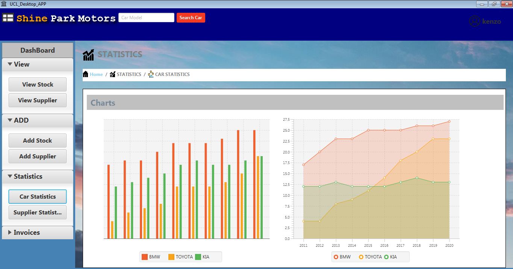513x269 pixels.
Task: Click the UCL_Desktop_APP title bar icon
Action: (x=4, y=4)
